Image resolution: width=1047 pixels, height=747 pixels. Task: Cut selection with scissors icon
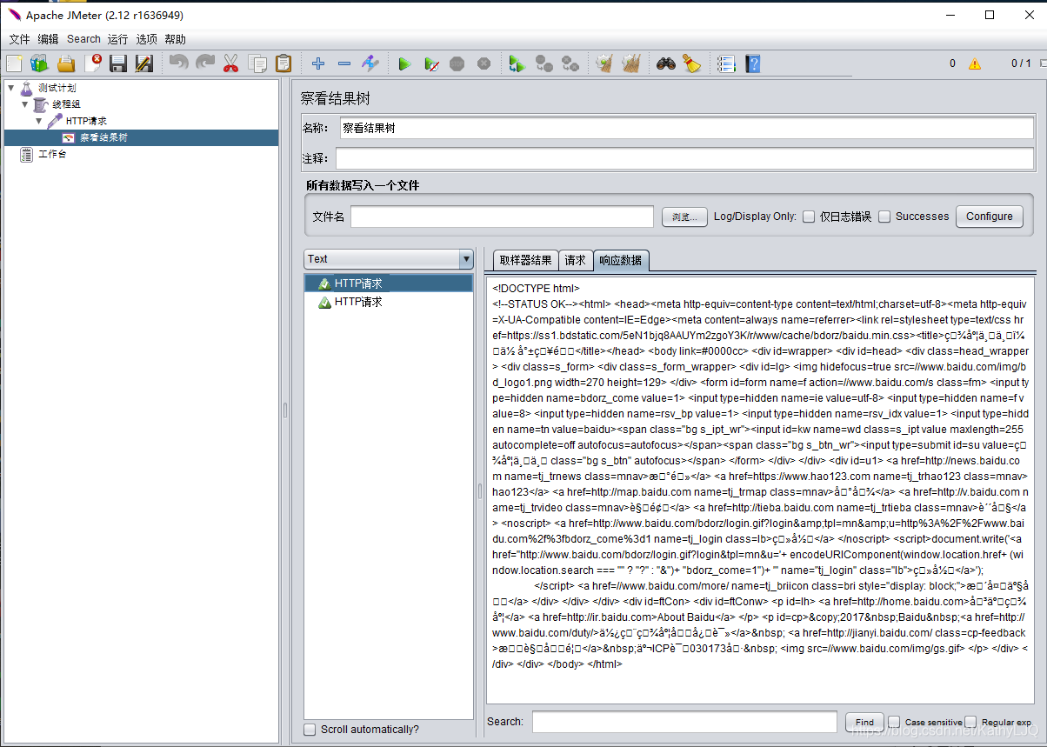(x=230, y=63)
